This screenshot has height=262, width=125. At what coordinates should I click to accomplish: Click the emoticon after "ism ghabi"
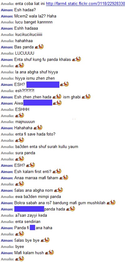click(x=86, y=97)
